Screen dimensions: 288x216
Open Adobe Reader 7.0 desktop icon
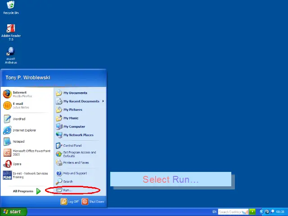click(11, 30)
